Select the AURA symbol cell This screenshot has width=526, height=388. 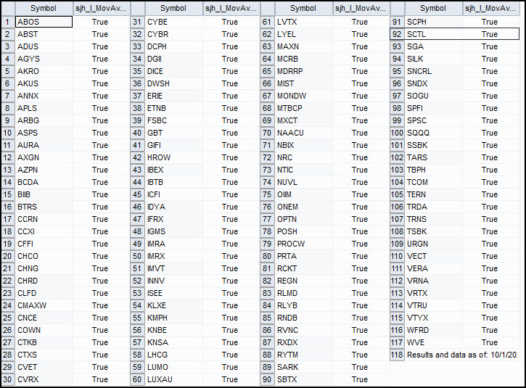[x=44, y=145]
